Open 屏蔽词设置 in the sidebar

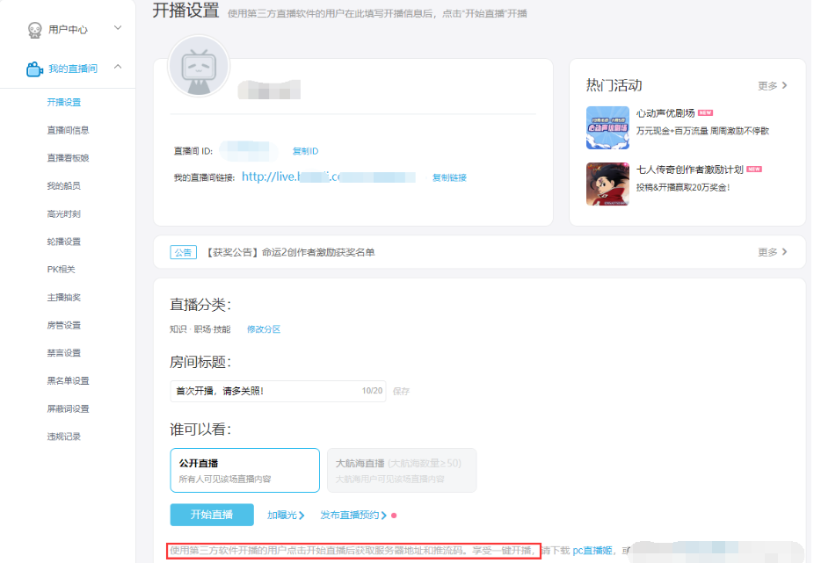pyautogui.click(x=68, y=409)
